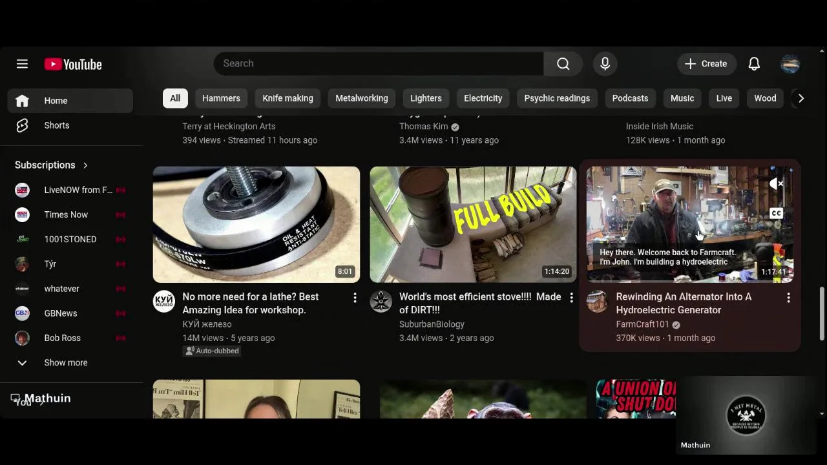Open the FULL BUILD stove thumbnail
This screenshot has height=465, width=827.
(473, 225)
